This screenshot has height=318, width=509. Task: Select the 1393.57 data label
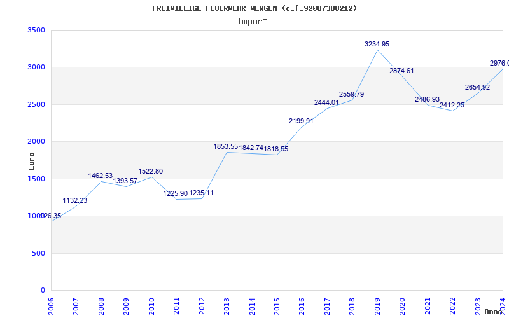click(125, 181)
